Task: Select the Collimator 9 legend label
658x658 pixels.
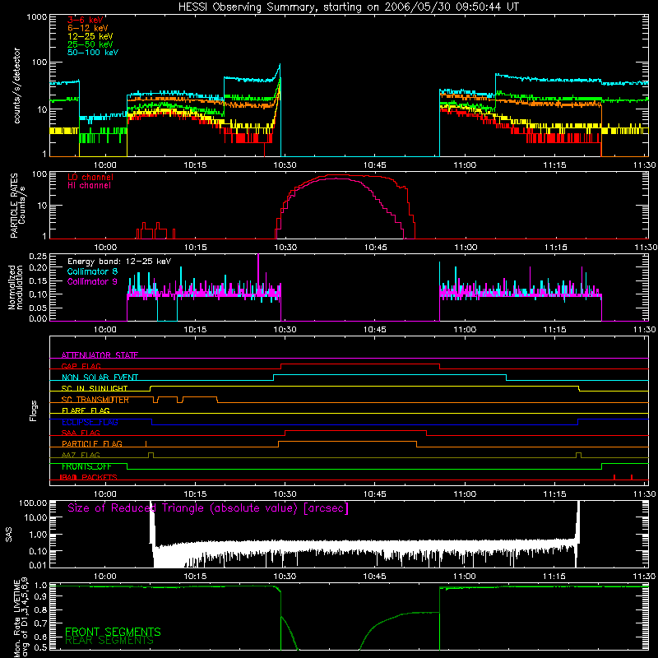Action: pyautogui.click(x=92, y=281)
